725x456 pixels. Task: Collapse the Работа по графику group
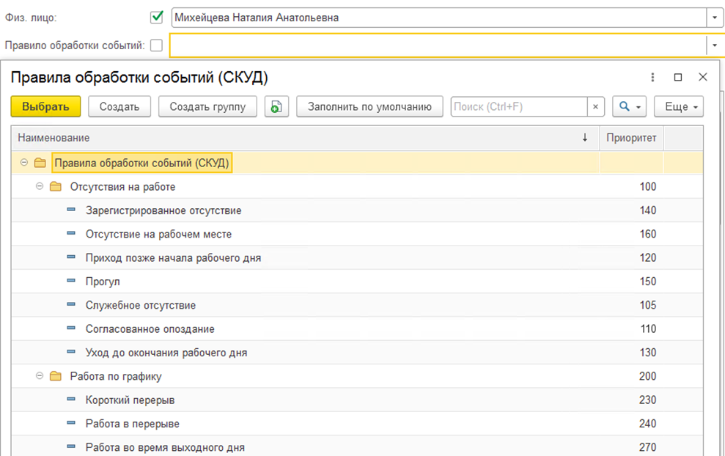coord(40,377)
